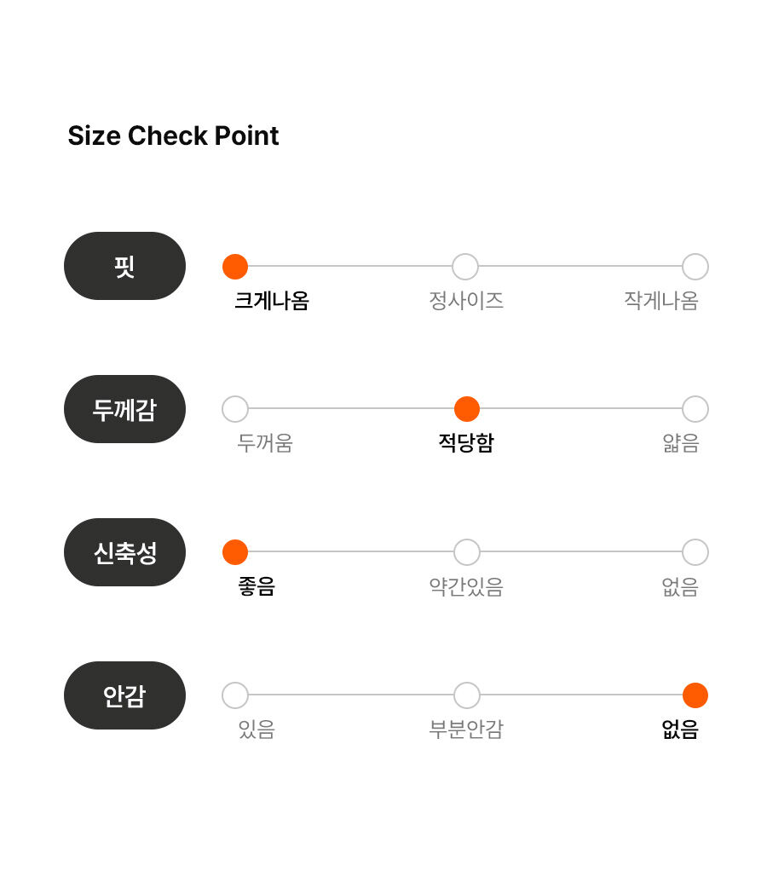Click the 부분안감 text label
Image resolution: width=767 pixels, height=894 pixels.
coord(466,730)
